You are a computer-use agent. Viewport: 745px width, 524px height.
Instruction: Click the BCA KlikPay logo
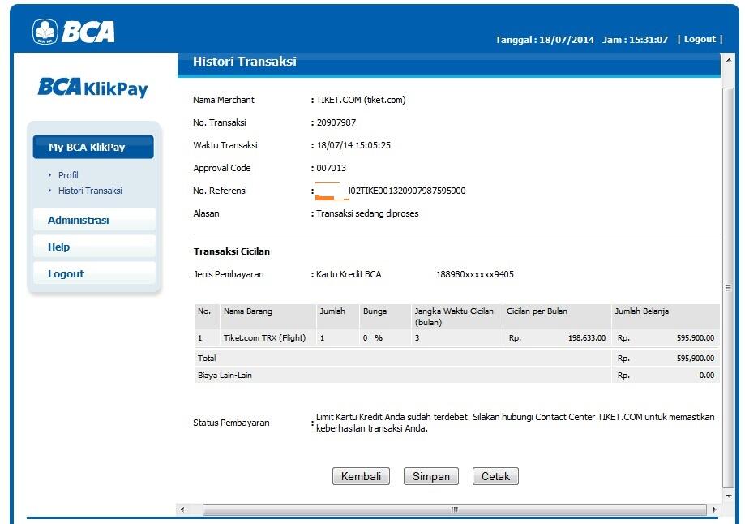(x=93, y=88)
